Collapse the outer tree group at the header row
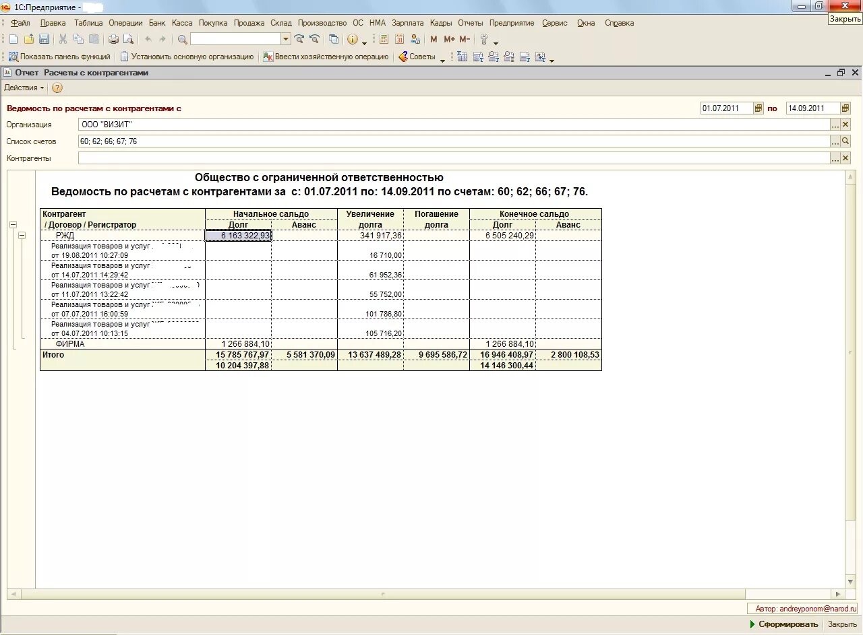The height and width of the screenshot is (635, 863). (x=12, y=225)
